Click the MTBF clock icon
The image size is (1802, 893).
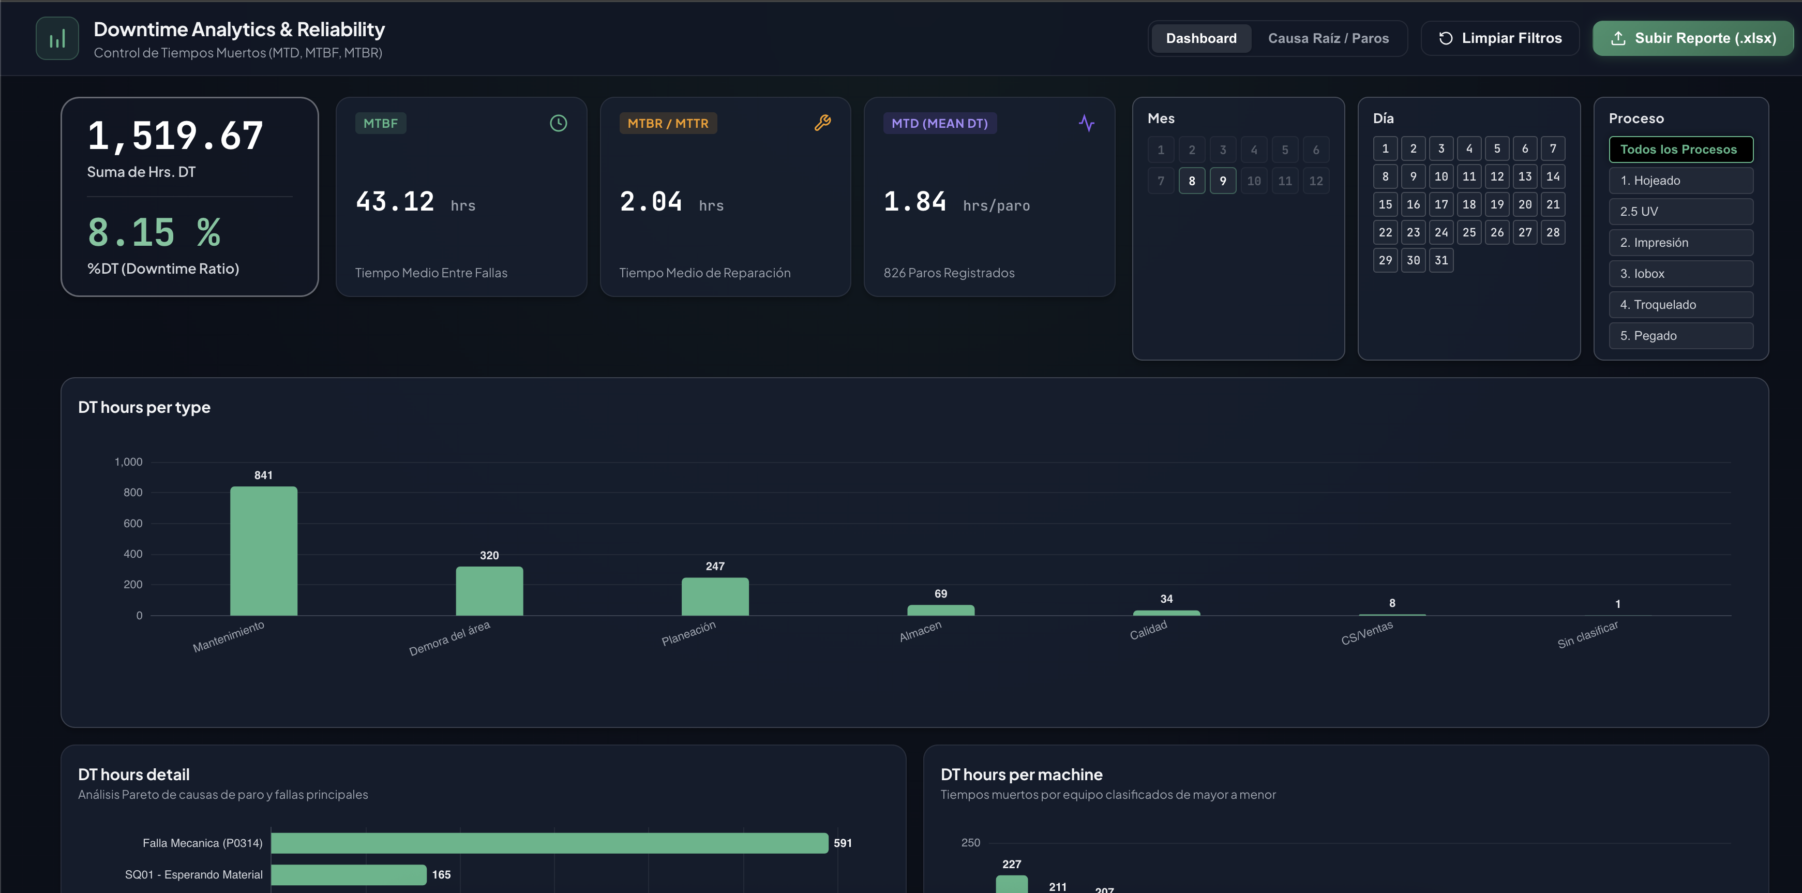558,123
